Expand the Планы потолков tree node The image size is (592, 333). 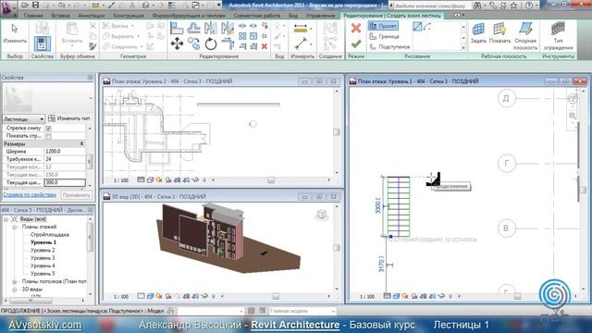15,281
